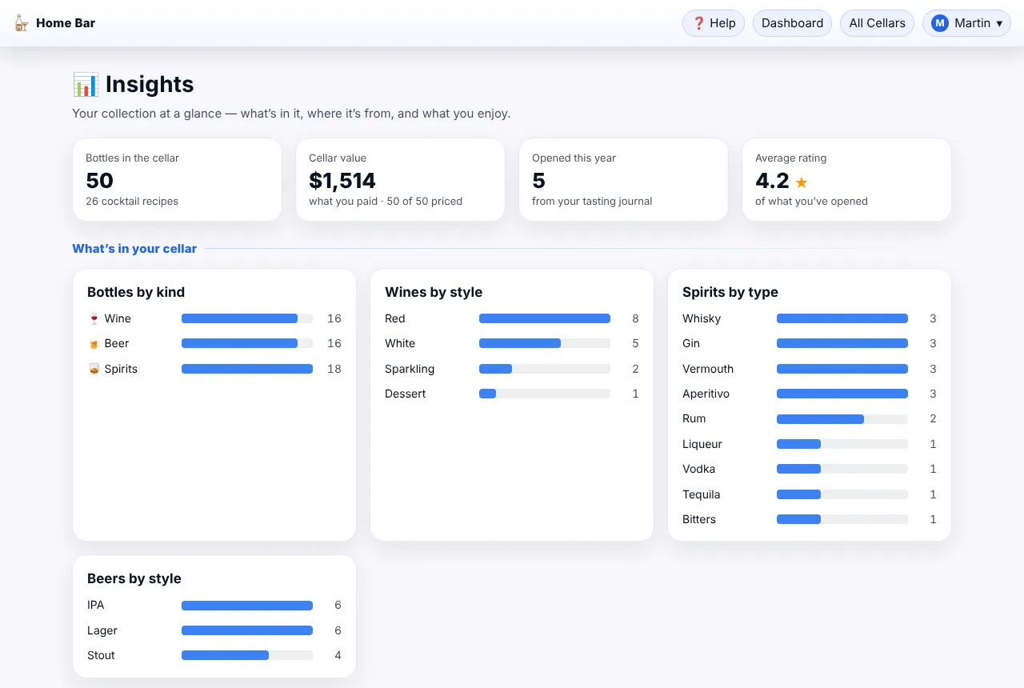
Task: Click the red question mark Help icon
Action: pyautogui.click(x=698, y=23)
